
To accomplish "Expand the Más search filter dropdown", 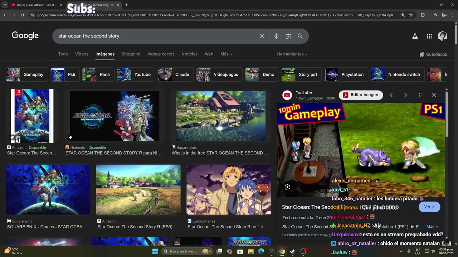I will click(226, 54).
